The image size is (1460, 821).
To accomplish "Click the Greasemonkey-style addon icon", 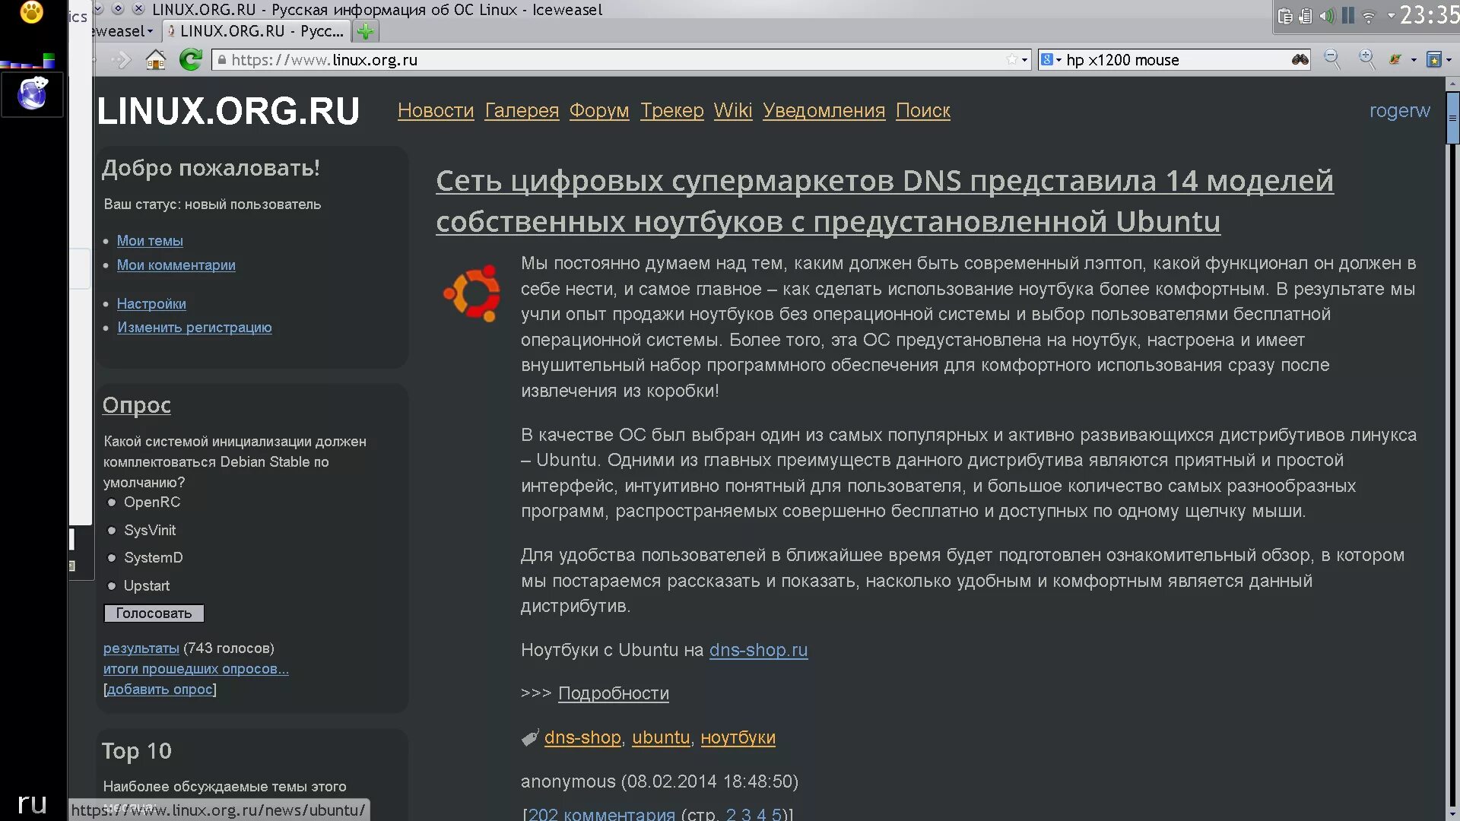I will click(1395, 59).
